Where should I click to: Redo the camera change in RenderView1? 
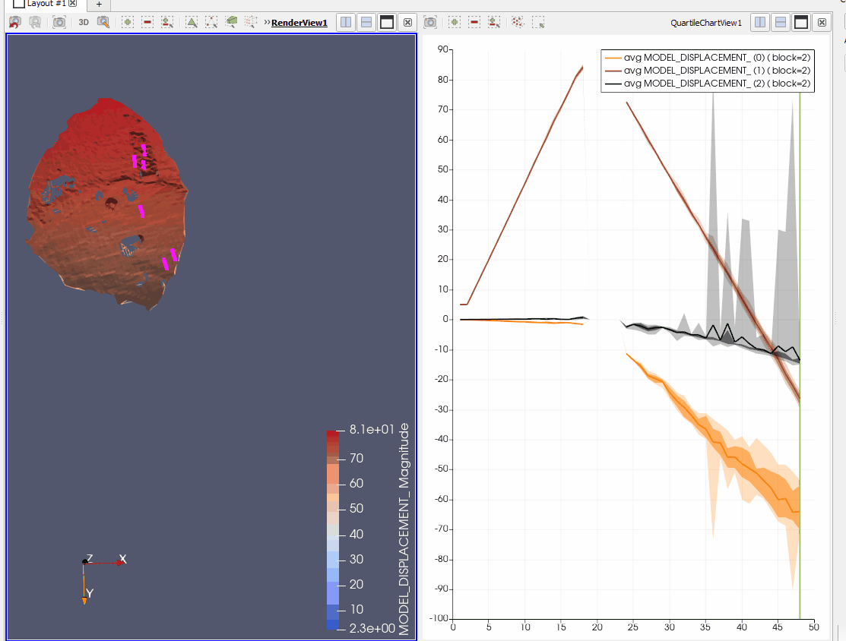[x=35, y=23]
